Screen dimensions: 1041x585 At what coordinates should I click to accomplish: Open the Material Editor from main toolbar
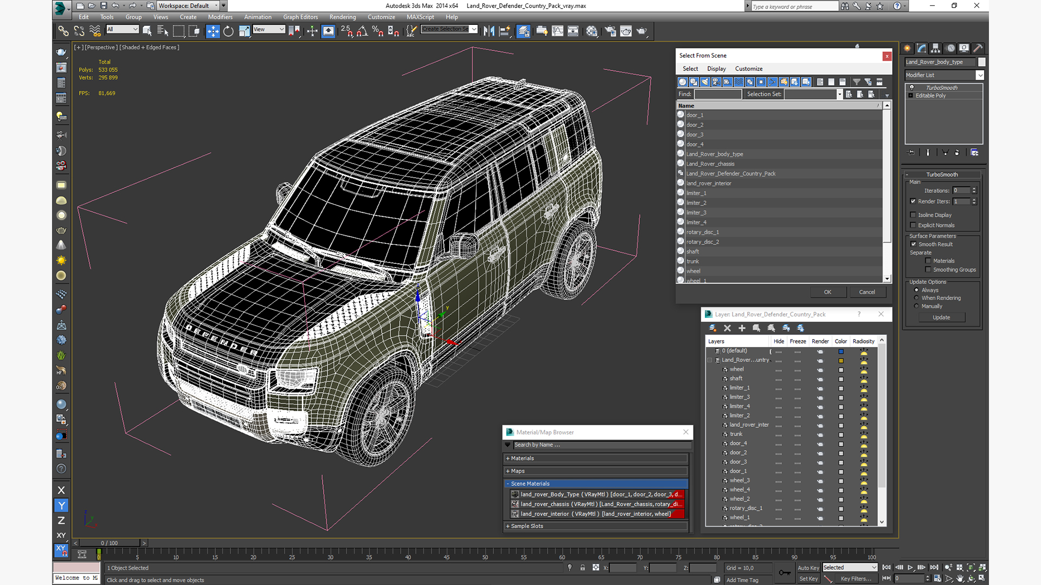pos(592,31)
